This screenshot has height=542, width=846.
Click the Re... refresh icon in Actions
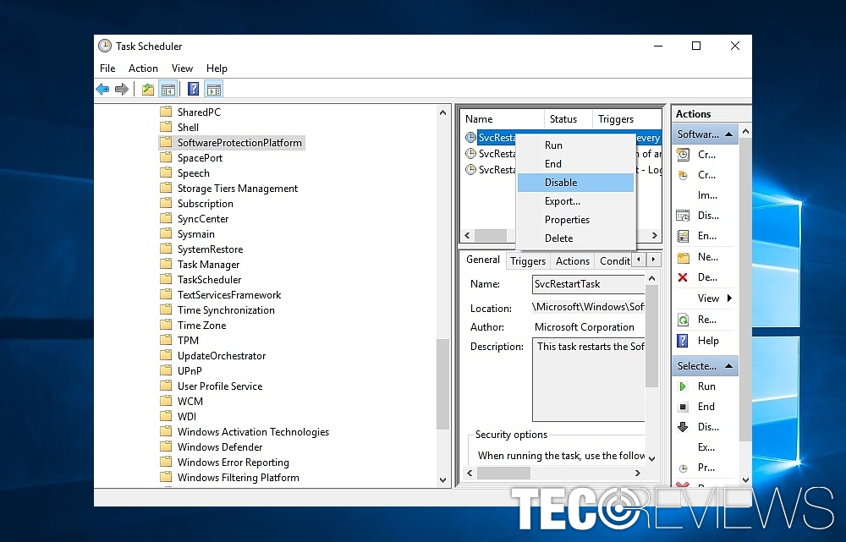click(683, 320)
